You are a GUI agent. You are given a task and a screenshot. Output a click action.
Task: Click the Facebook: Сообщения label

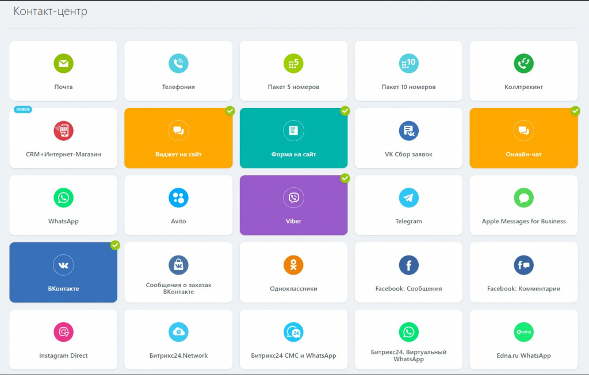click(409, 289)
